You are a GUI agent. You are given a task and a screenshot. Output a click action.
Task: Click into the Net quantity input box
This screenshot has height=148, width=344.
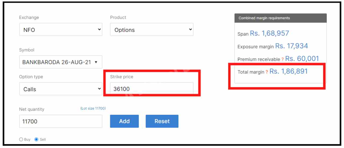[61, 121]
